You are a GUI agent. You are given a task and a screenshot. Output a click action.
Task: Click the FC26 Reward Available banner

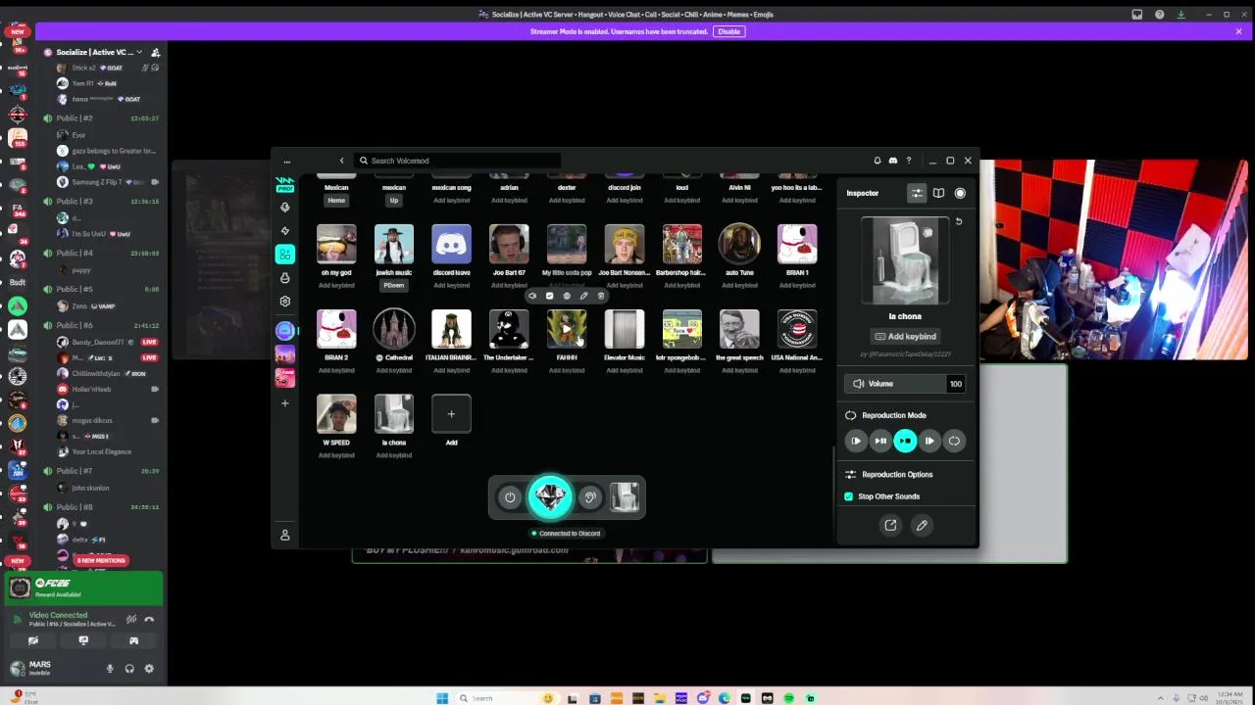[x=83, y=589]
